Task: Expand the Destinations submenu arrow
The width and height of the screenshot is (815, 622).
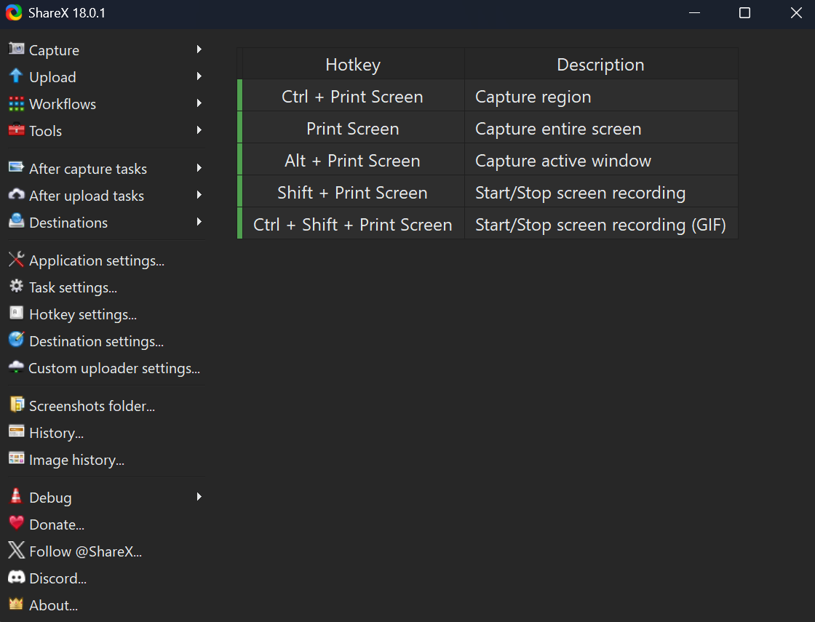Action: (x=199, y=222)
